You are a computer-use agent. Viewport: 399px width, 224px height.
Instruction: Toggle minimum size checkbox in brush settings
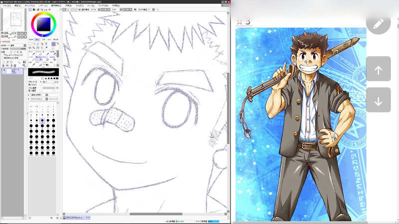(x=41, y=85)
